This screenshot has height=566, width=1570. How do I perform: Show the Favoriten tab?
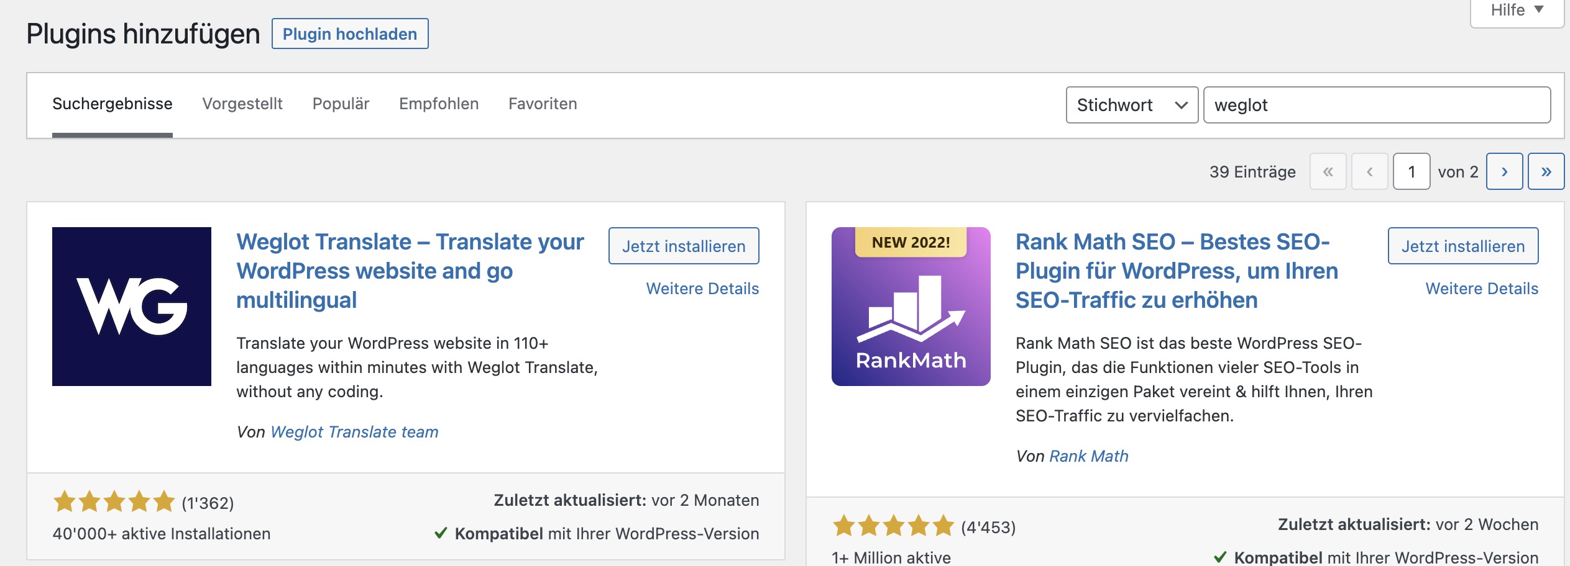coord(543,104)
